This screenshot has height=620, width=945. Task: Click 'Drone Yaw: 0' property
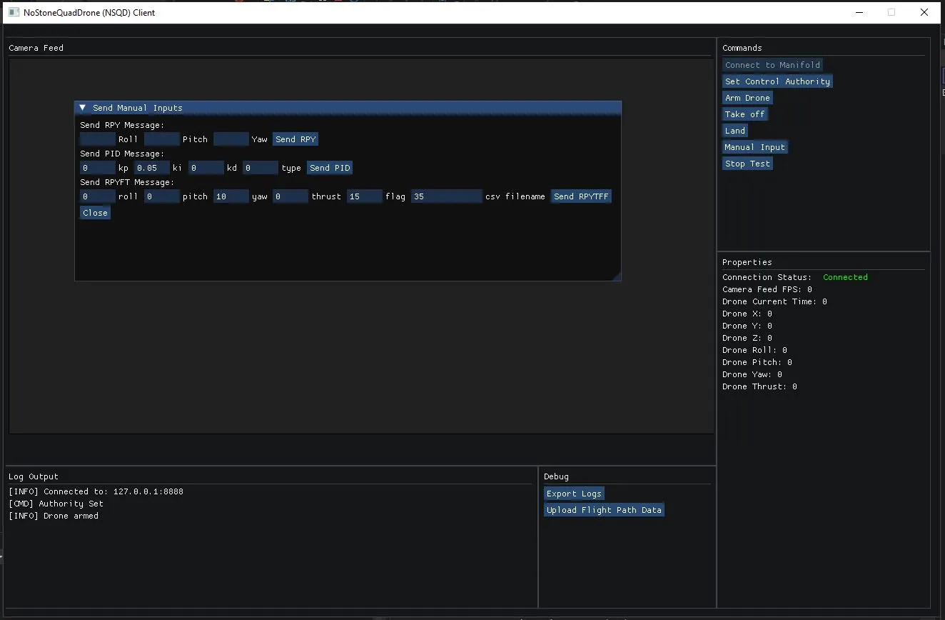pos(752,374)
